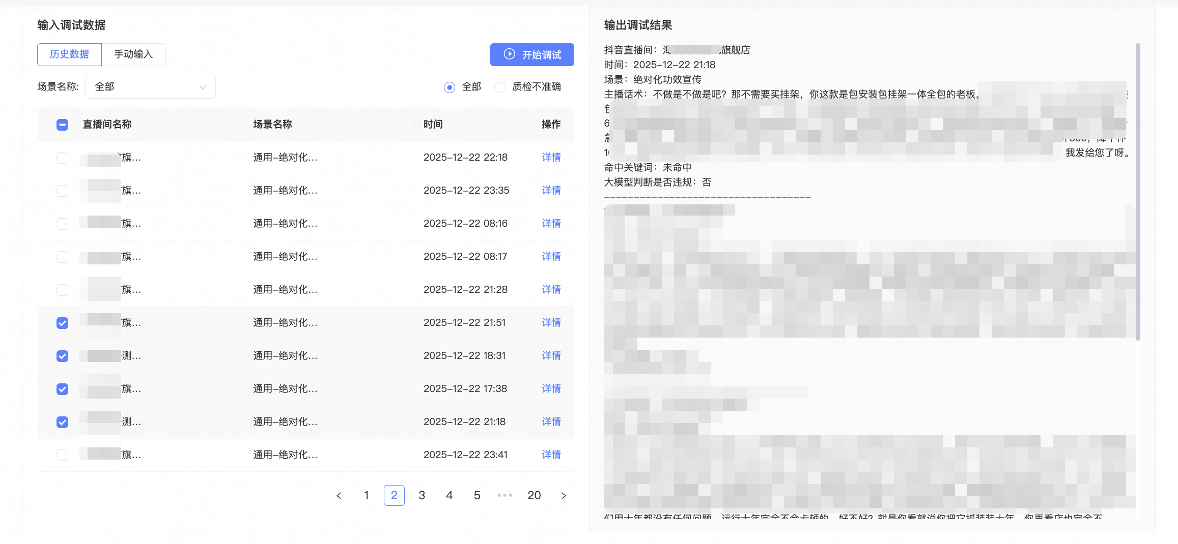This screenshot has width=1178, height=544.
Task: Jump ahead with the pagination ellipsis
Action: tap(504, 496)
